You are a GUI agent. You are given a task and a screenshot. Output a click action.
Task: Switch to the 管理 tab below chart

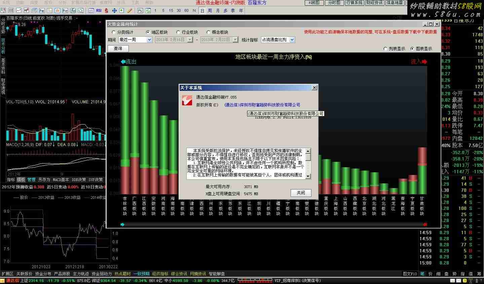pos(31,180)
